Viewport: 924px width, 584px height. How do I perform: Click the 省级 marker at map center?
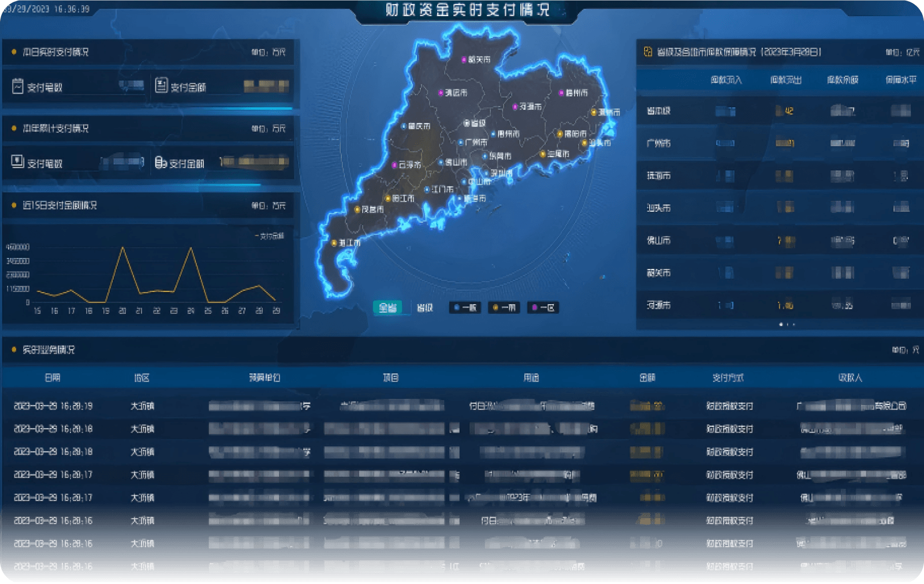(x=467, y=123)
